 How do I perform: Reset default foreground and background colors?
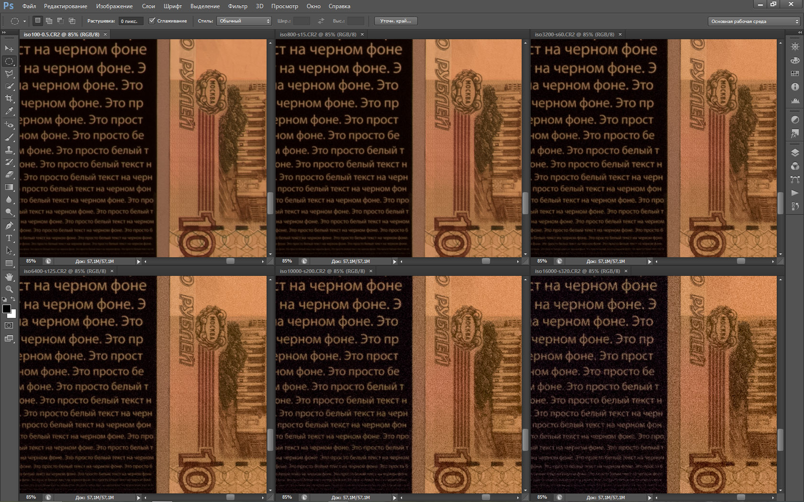(x=4, y=299)
